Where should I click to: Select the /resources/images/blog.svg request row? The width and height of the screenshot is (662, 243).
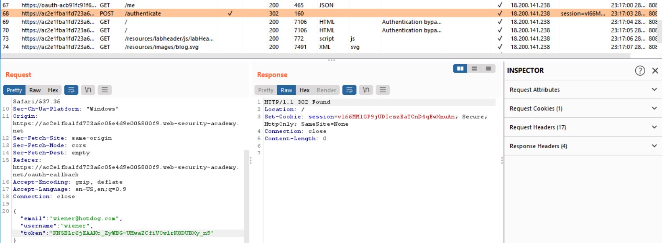click(x=161, y=47)
